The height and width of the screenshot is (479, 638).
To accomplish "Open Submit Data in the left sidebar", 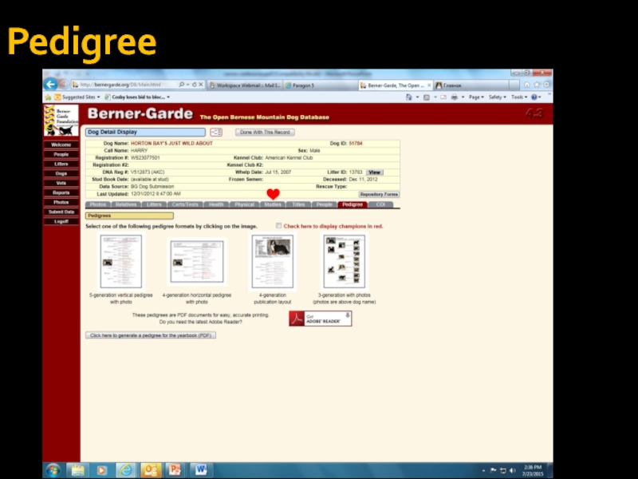I will [61, 212].
